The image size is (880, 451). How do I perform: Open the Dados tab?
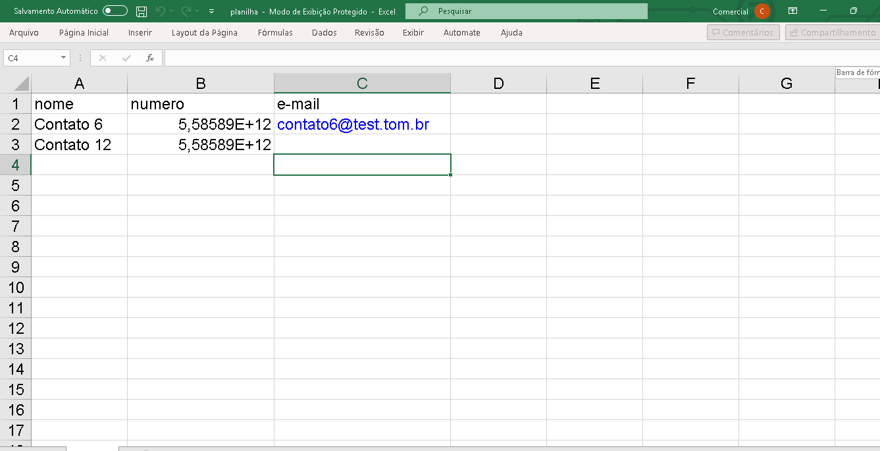click(324, 32)
